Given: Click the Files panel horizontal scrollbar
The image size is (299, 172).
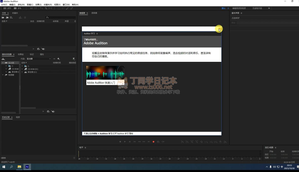Looking at the screenshot, I should [14, 46].
